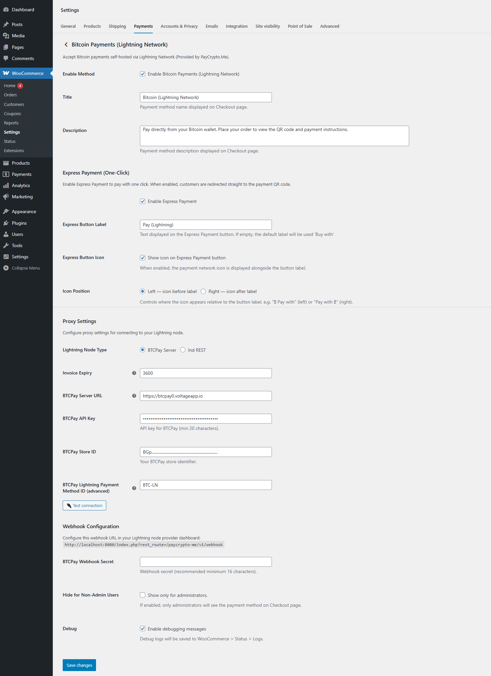Click the Comments bubble icon
This screenshot has height=676, width=491.
pos(6,58)
